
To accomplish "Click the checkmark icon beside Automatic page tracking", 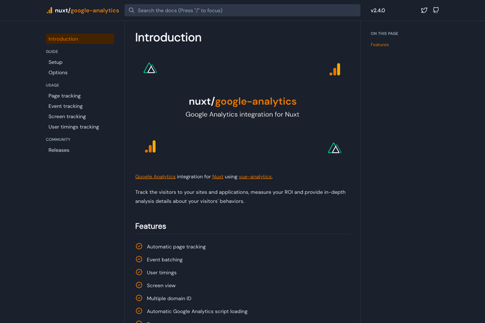I will coord(139,247).
